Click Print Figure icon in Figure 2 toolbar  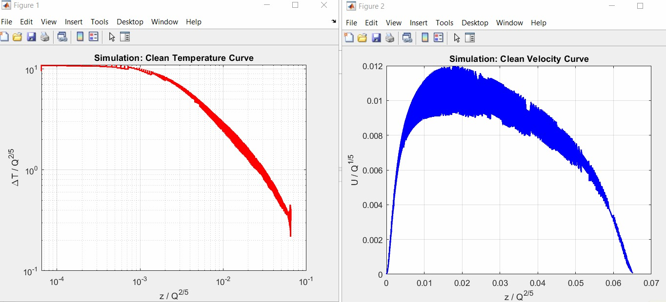(x=389, y=38)
